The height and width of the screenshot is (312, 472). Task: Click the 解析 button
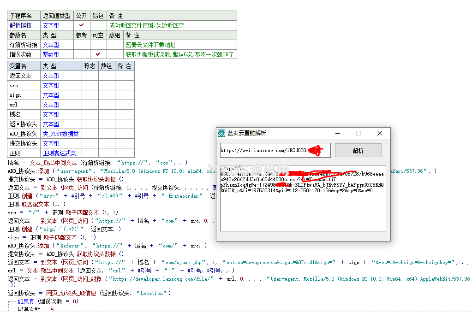click(358, 150)
